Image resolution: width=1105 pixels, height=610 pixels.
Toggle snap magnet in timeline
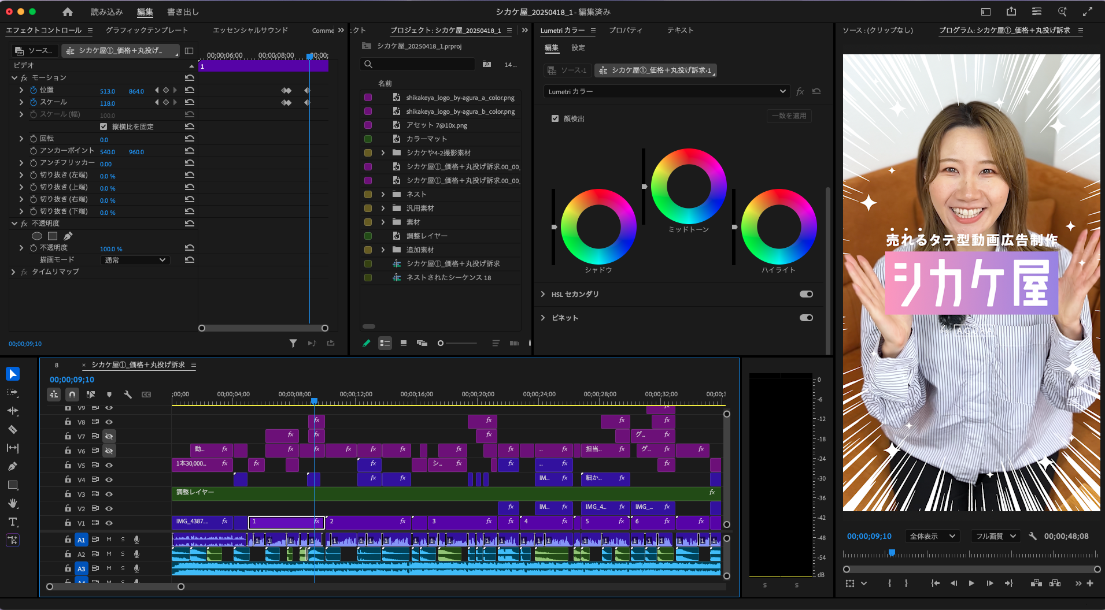pyautogui.click(x=72, y=395)
